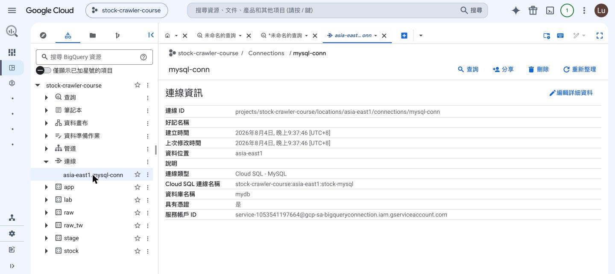615x274 pixels.
Task: Open the gift free trial icon
Action: [x=533, y=11]
